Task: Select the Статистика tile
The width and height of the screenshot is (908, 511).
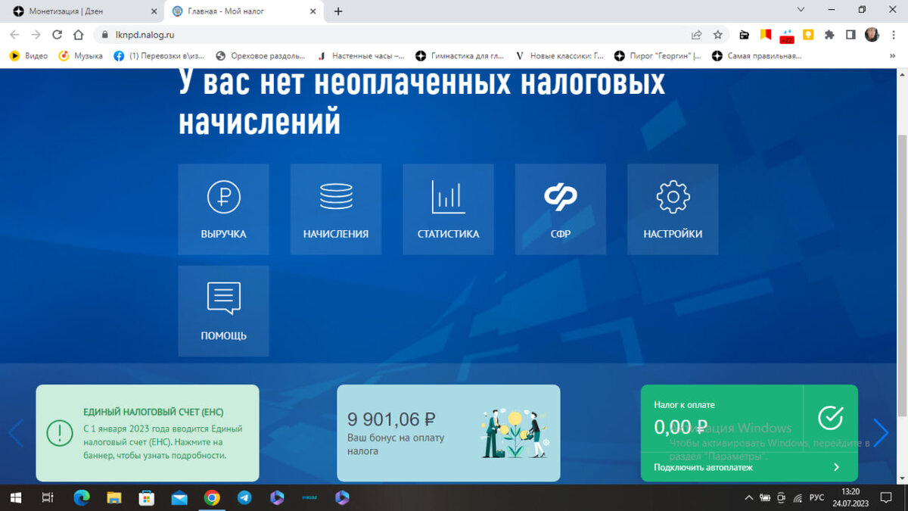Action: click(x=447, y=209)
